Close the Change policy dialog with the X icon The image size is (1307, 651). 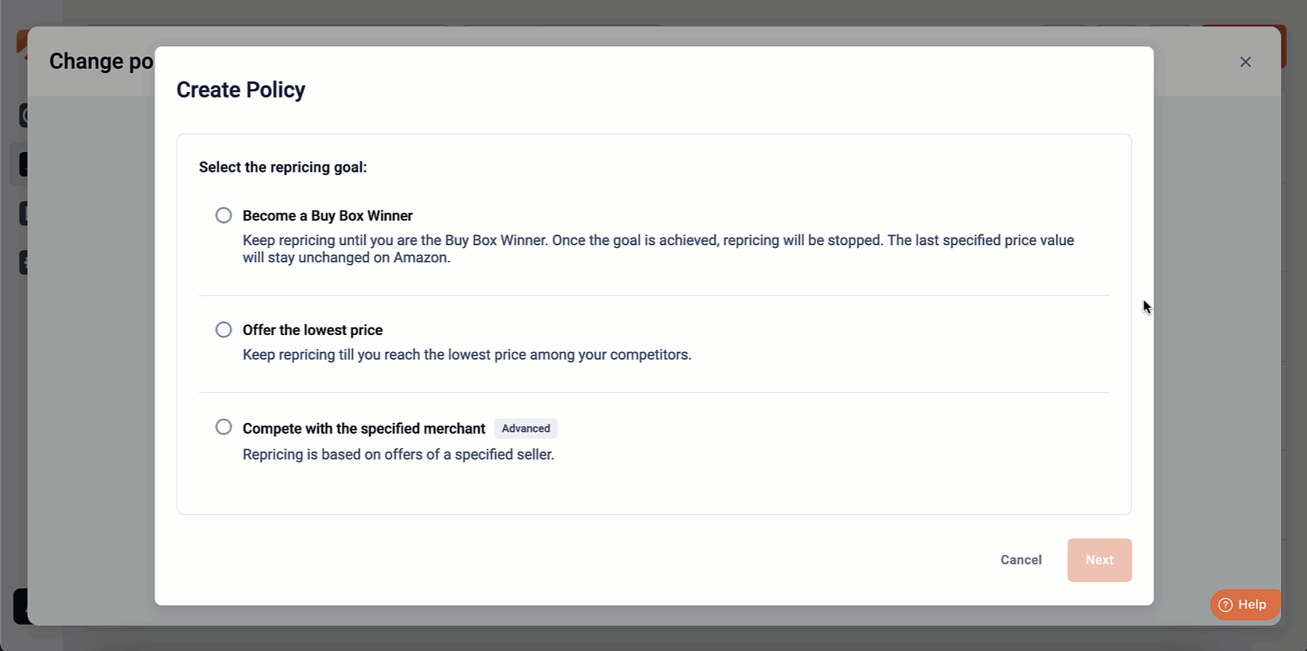coord(1245,62)
